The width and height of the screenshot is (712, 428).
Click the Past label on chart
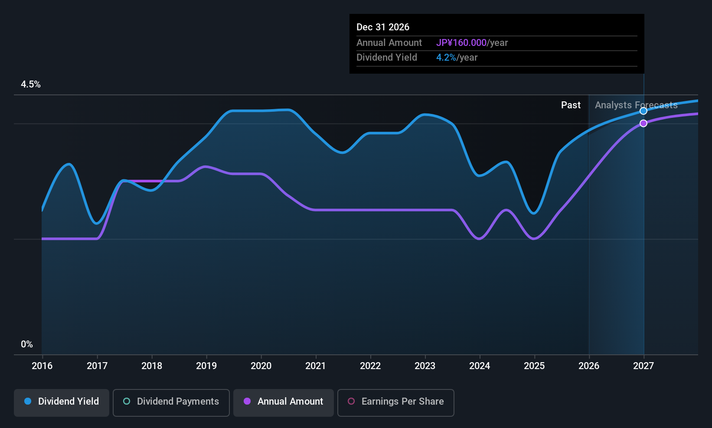571,105
